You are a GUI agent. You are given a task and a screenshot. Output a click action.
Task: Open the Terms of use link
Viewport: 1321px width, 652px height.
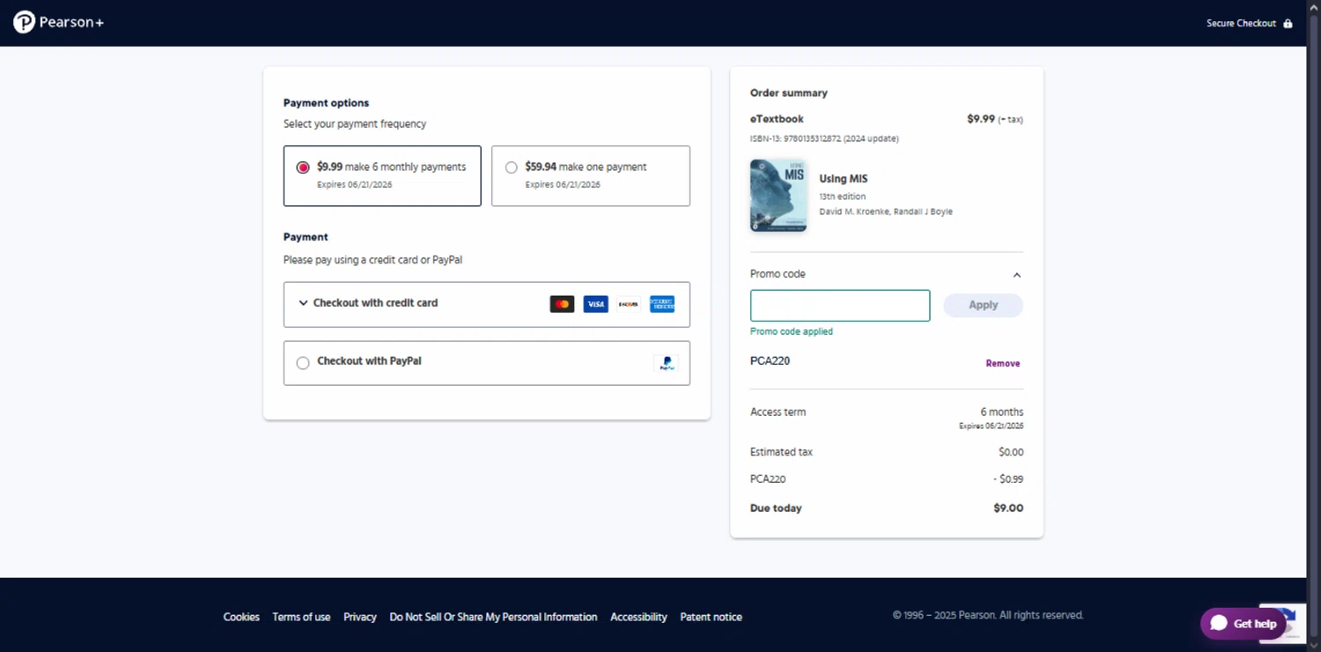[x=301, y=617]
